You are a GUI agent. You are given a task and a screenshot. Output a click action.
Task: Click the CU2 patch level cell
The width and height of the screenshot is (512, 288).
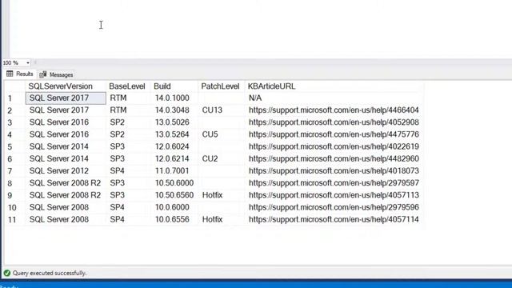pos(221,158)
